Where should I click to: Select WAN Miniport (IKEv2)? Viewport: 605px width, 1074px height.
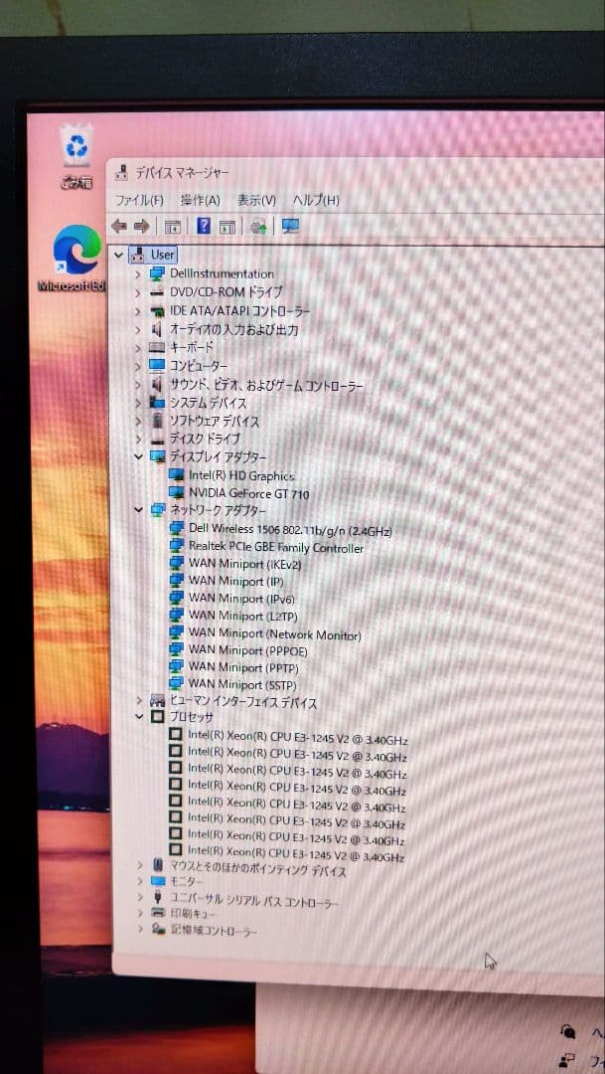tap(245, 565)
